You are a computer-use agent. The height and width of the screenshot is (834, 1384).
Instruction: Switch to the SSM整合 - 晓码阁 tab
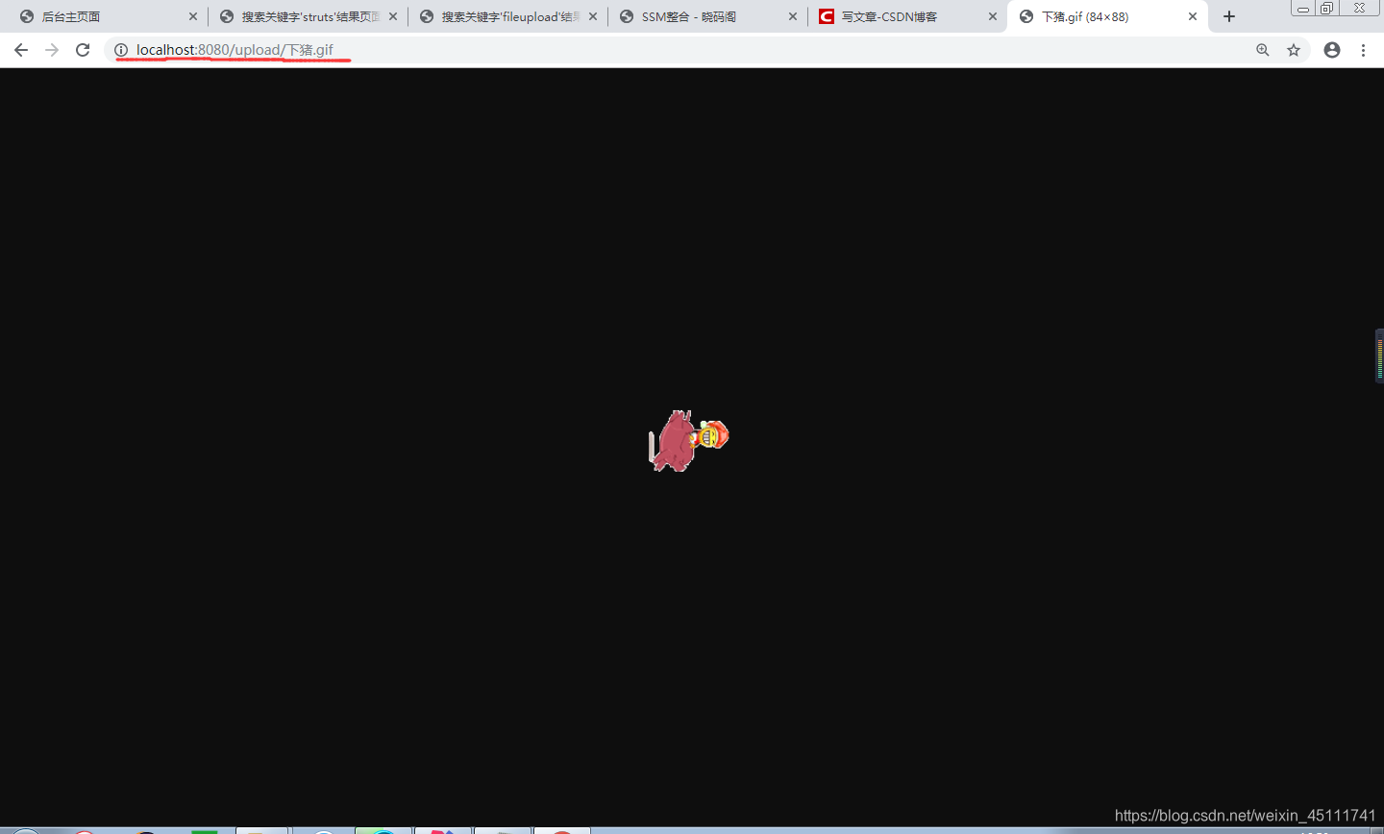point(707,16)
